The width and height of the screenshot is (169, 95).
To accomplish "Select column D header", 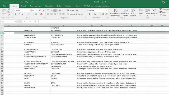I will pos(37,26).
